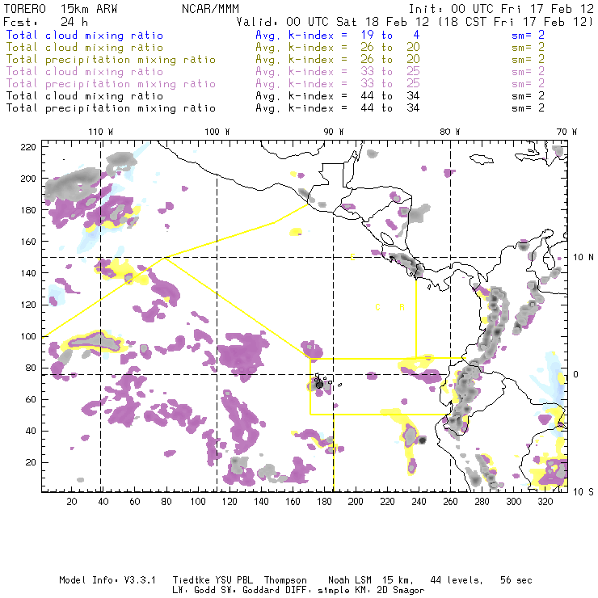Click the blue "sm= 2" value

tap(529, 36)
